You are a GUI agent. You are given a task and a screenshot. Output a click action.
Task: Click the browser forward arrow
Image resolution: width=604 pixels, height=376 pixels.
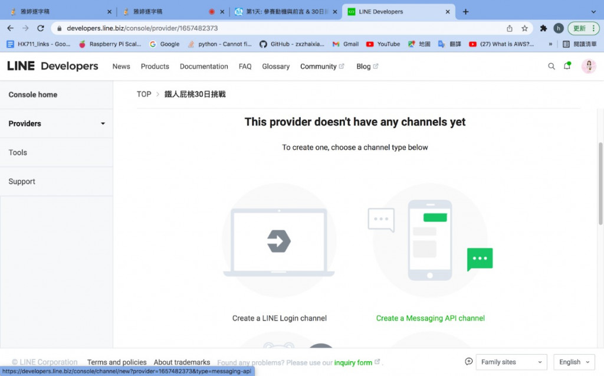pos(25,28)
